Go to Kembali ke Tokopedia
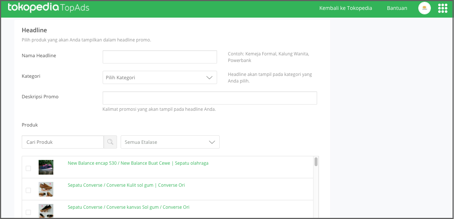The height and width of the screenshot is (219, 454). (x=345, y=8)
